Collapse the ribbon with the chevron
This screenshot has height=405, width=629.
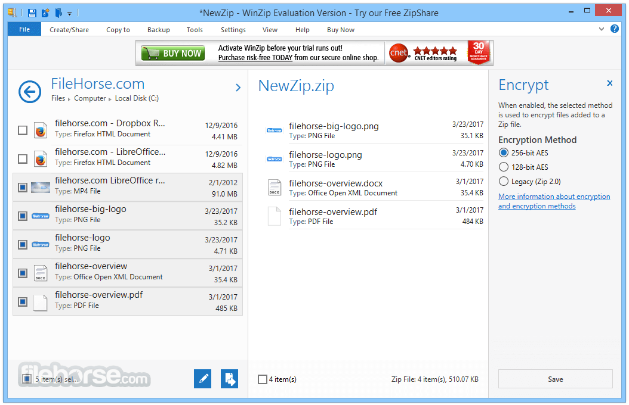click(602, 29)
